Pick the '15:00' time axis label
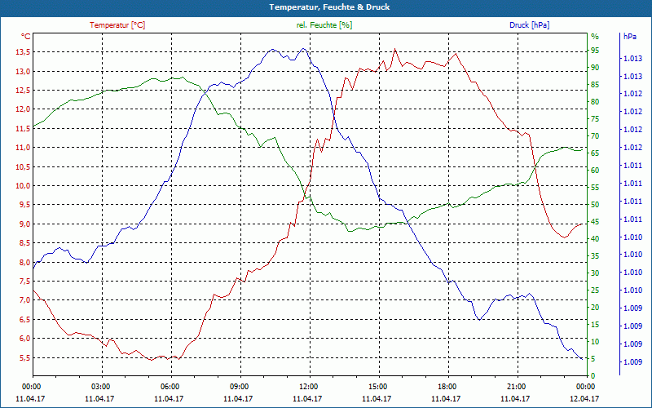 tap(379, 386)
